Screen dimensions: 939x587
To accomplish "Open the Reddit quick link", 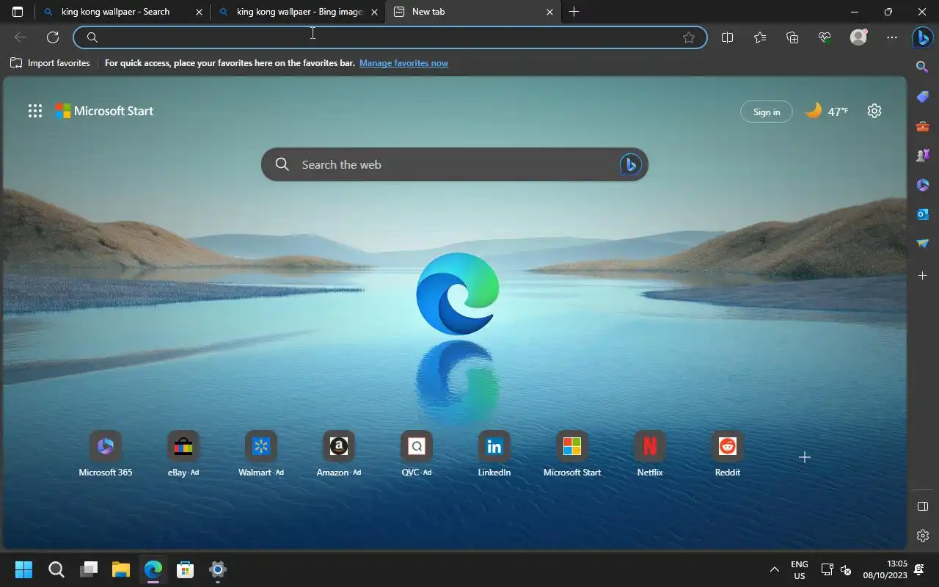I will [728, 455].
